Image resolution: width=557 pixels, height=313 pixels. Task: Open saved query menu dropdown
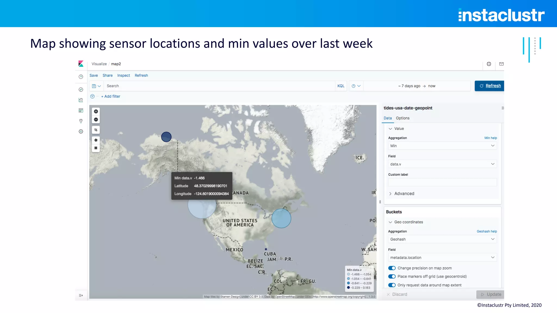[x=96, y=86]
